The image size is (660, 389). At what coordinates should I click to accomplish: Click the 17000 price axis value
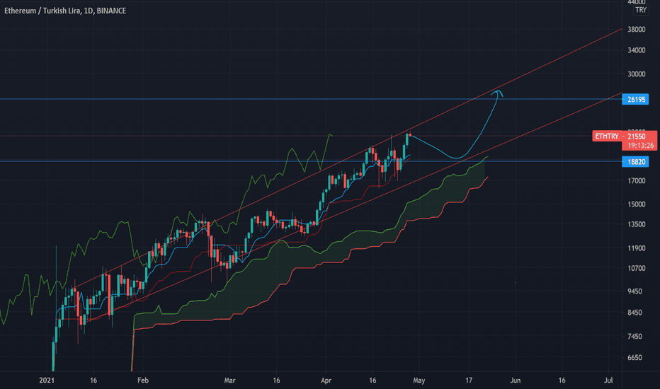point(637,181)
